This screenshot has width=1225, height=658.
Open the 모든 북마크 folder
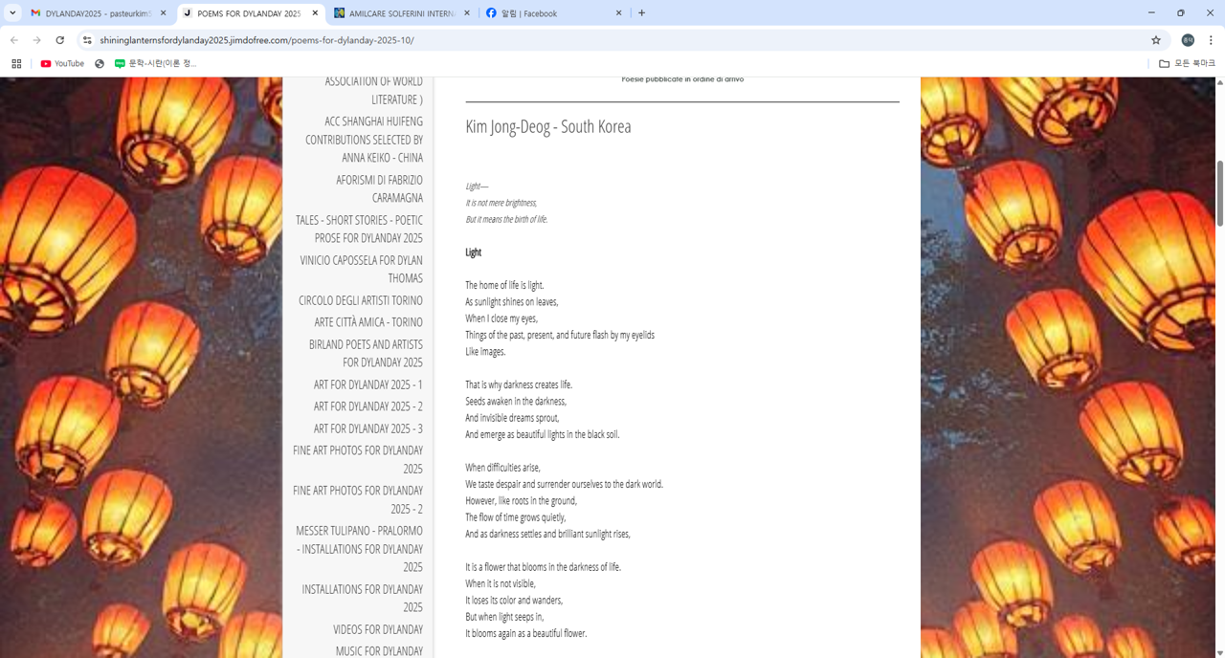click(1187, 63)
